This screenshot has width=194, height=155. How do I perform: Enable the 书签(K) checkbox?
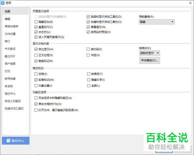[x=88, y=55]
